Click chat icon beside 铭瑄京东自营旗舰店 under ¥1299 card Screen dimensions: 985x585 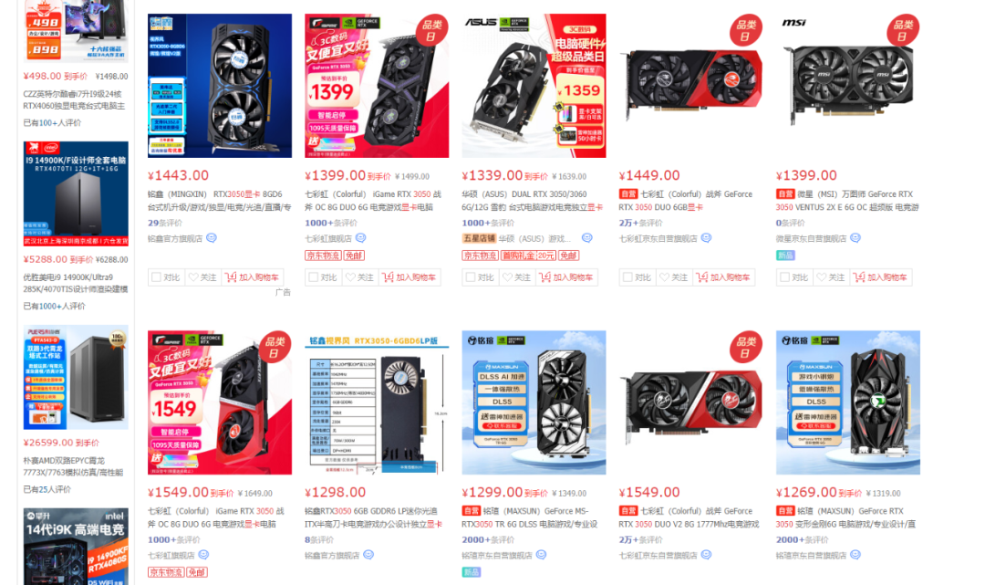541,555
